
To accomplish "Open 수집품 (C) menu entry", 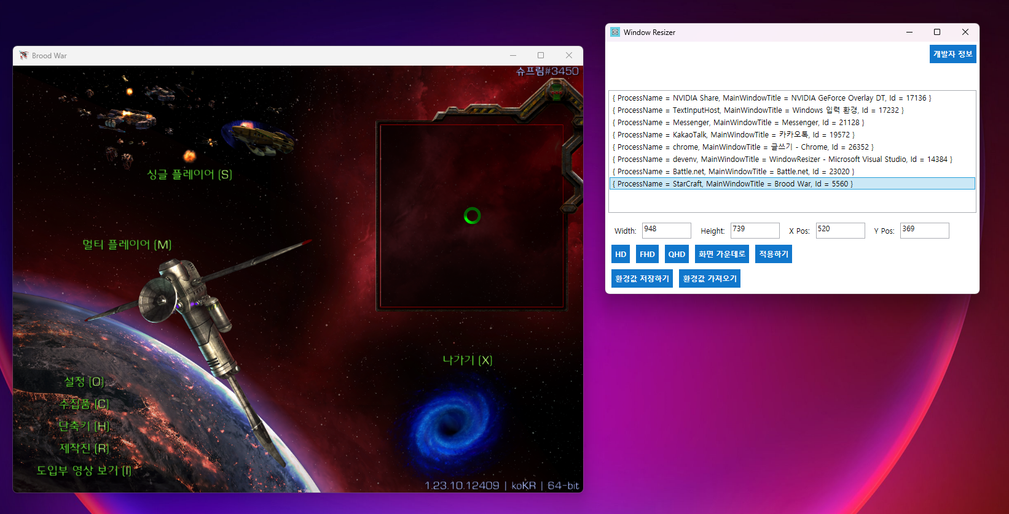I will click(x=84, y=404).
